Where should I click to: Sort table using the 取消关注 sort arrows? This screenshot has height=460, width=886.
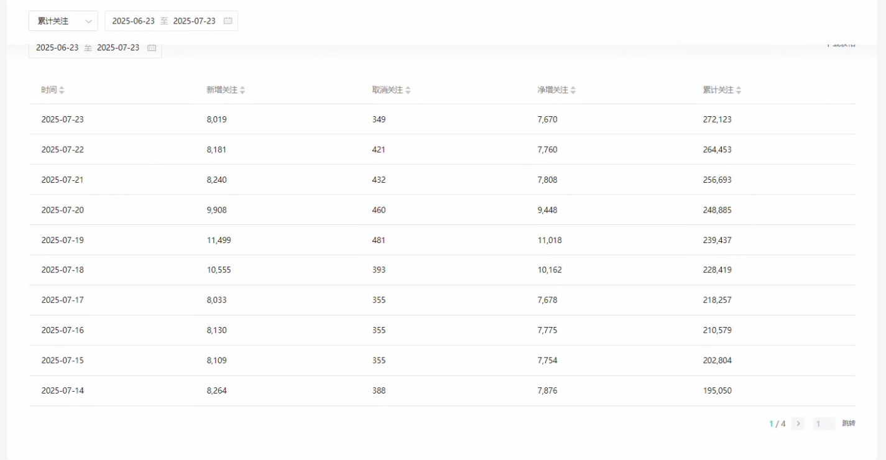pyautogui.click(x=408, y=90)
